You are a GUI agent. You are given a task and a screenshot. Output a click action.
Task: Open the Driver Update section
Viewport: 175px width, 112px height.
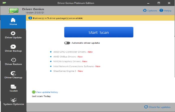tap(13, 35)
